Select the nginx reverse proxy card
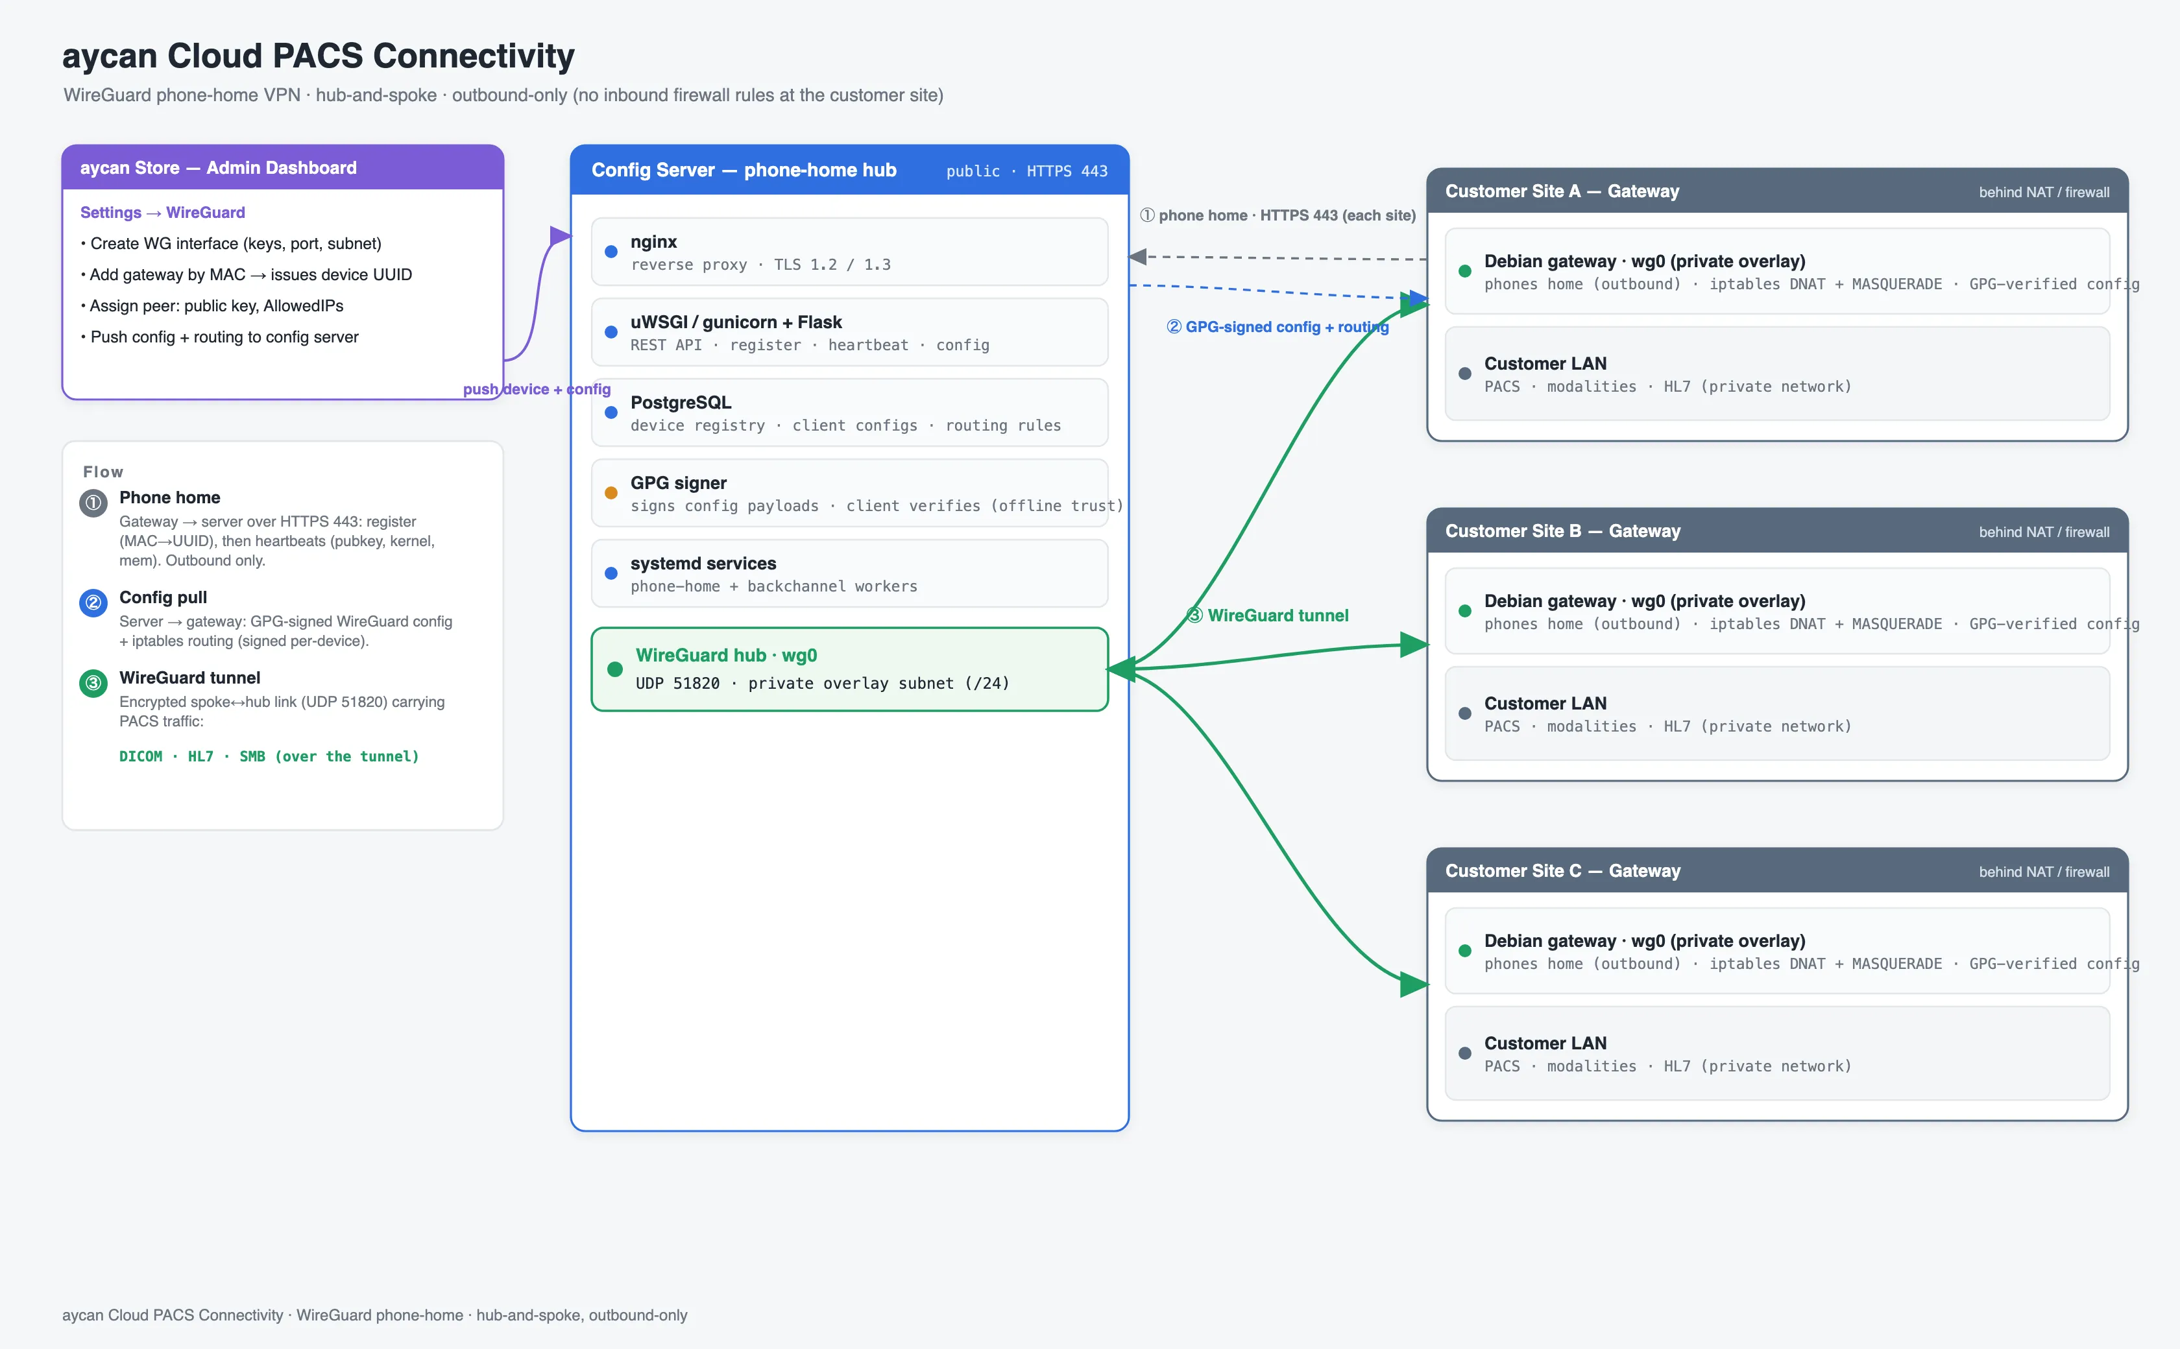Screen dimensions: 2180x1349 [x=849, y=252]
